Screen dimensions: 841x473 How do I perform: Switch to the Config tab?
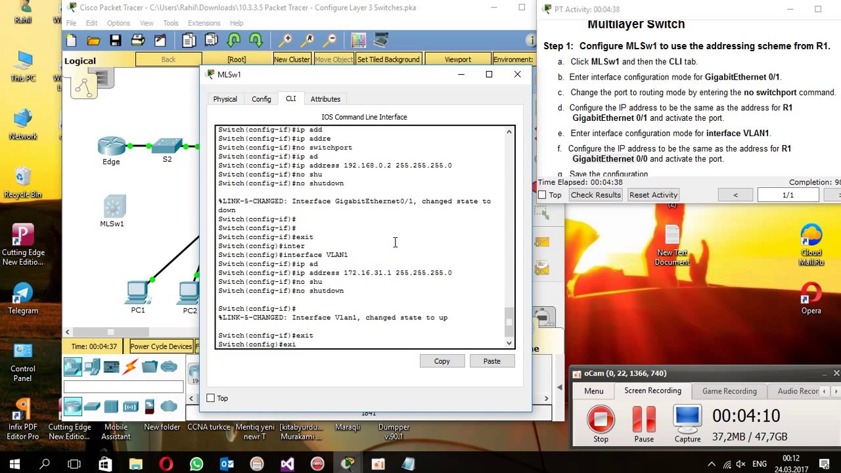[261, 99]
